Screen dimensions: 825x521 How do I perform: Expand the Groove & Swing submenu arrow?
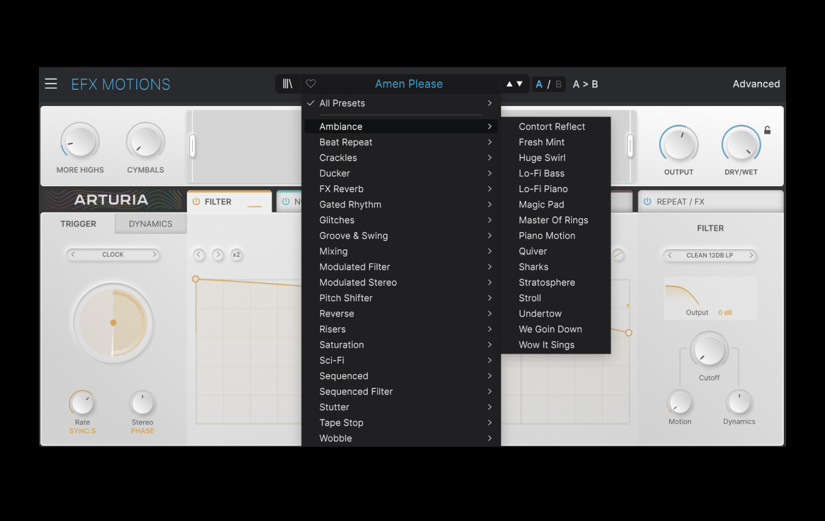pyautogui.click(x=490, y=236)
